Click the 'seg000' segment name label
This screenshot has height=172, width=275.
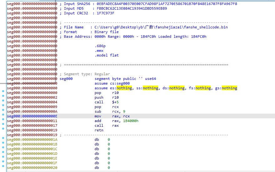[x=66, y=79]
